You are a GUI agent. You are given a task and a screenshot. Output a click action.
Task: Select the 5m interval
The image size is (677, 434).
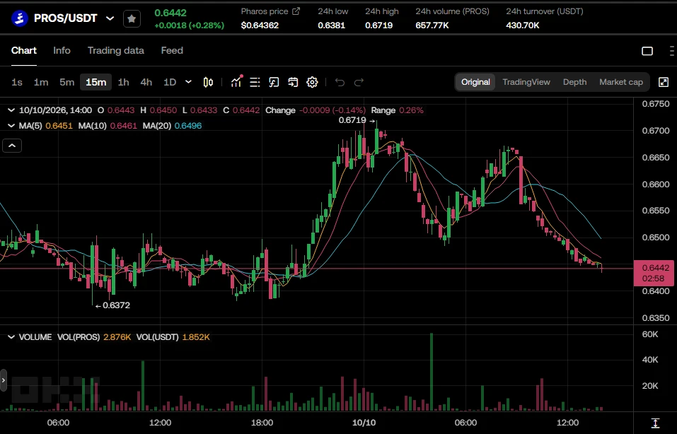click(67, 82)
